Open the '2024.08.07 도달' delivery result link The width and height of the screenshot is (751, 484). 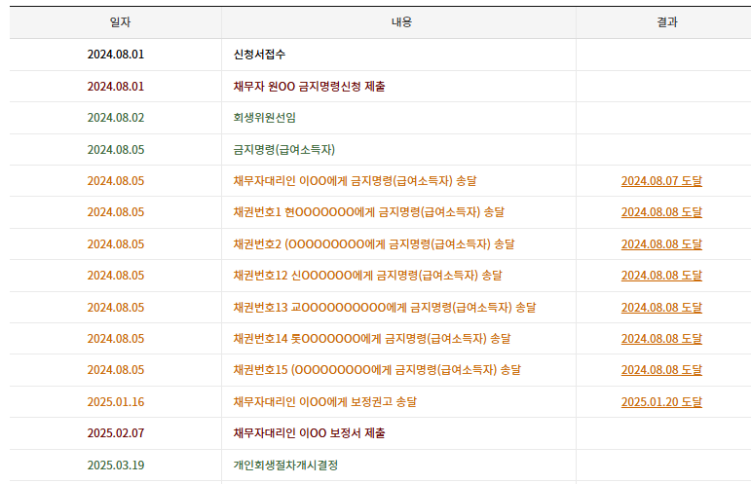(x=661, y=181)
